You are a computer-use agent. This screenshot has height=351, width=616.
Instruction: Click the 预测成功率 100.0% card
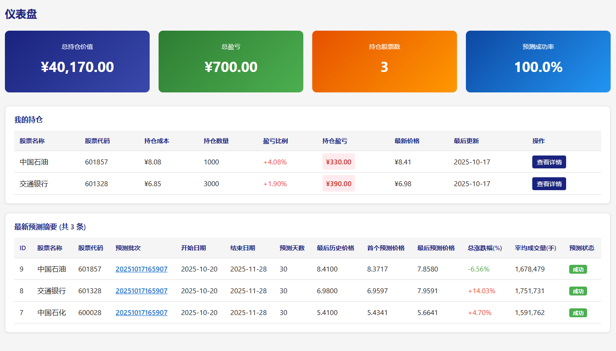click(538, 61)
